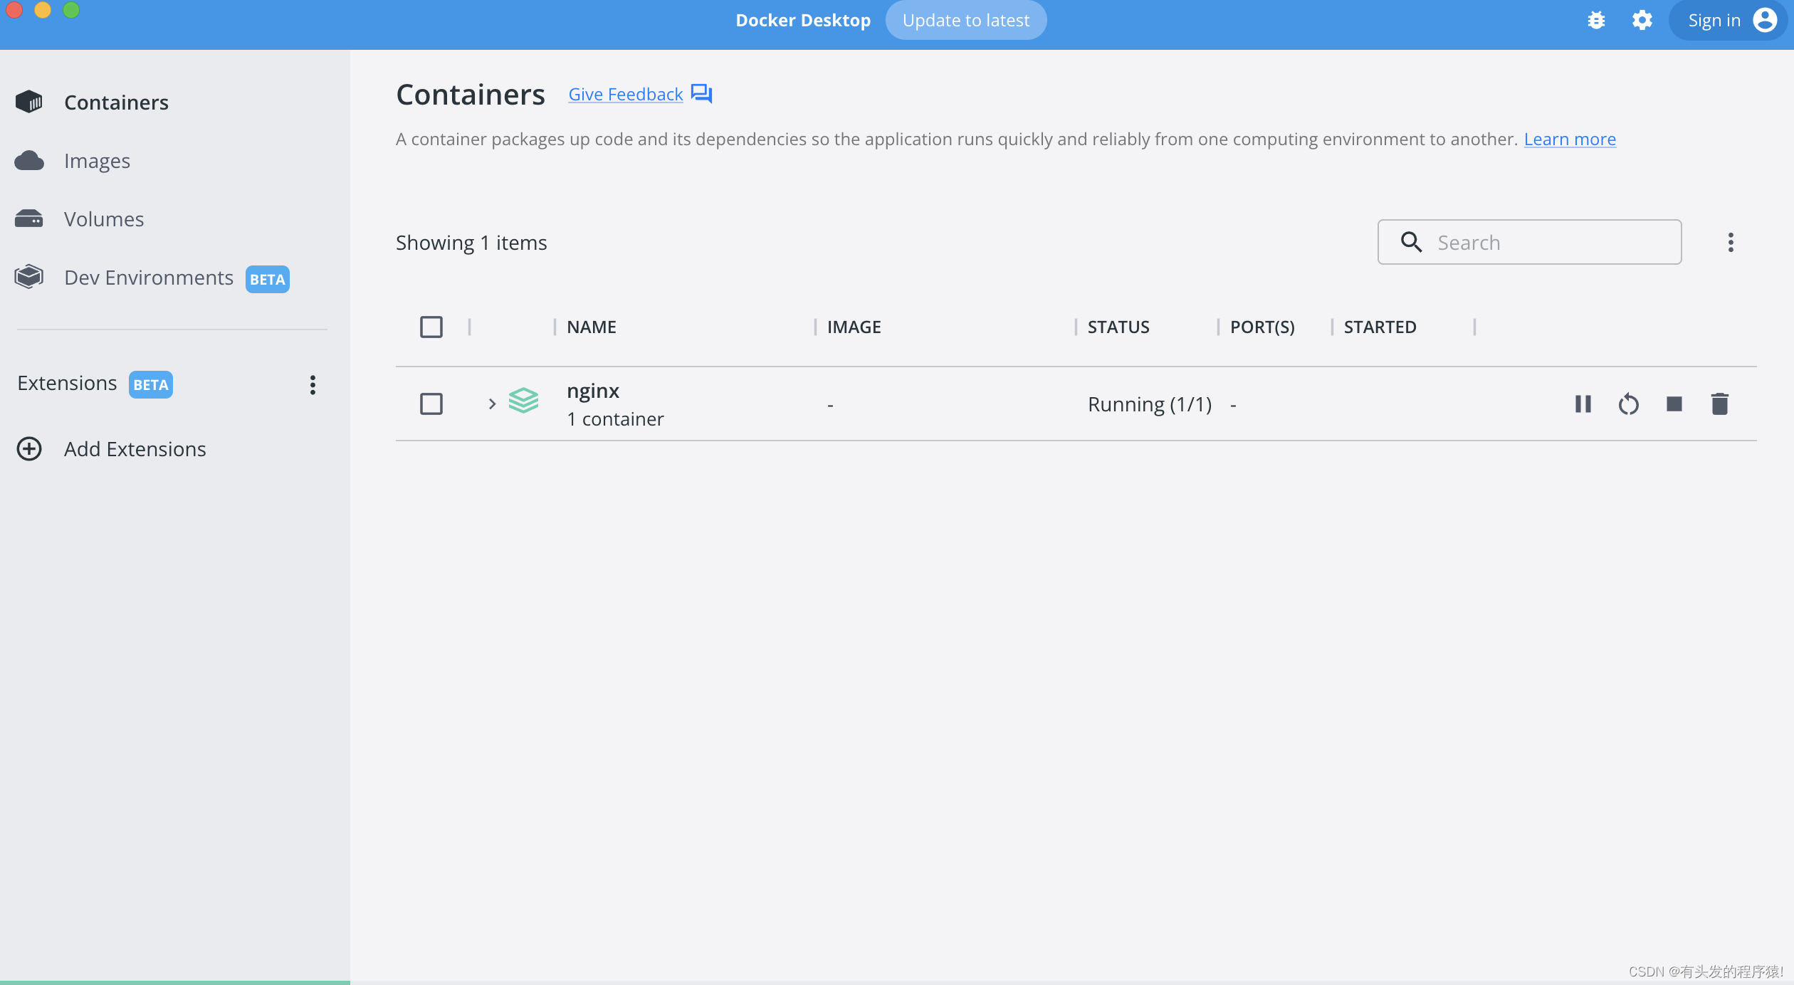Expand the nginx container group
The height and width of the screenshot is (985, 1794).
coord(492,404)
